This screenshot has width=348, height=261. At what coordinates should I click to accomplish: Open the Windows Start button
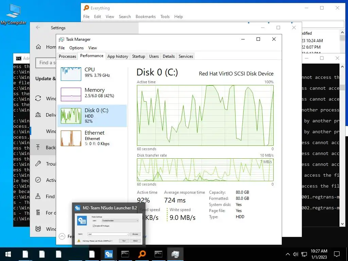tap(8, 254)
